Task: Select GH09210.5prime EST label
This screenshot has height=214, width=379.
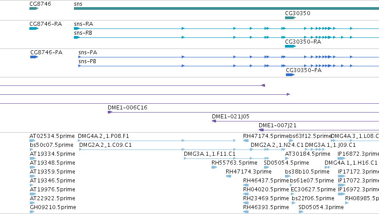Action: [53, 207]
